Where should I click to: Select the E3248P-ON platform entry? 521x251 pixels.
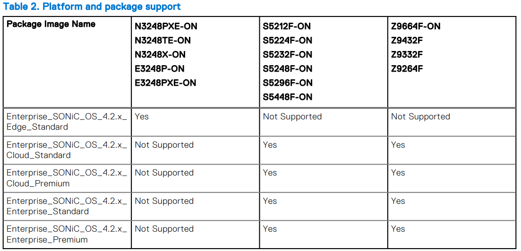click(160, 69)
